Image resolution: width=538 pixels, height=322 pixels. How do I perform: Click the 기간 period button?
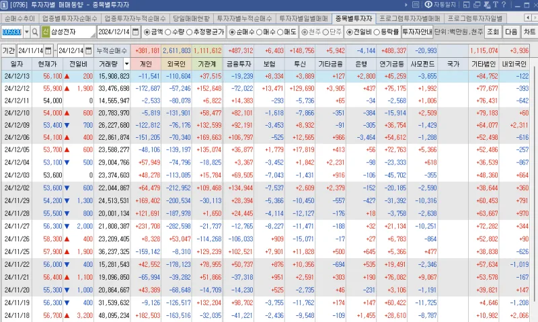pos(9,50)
